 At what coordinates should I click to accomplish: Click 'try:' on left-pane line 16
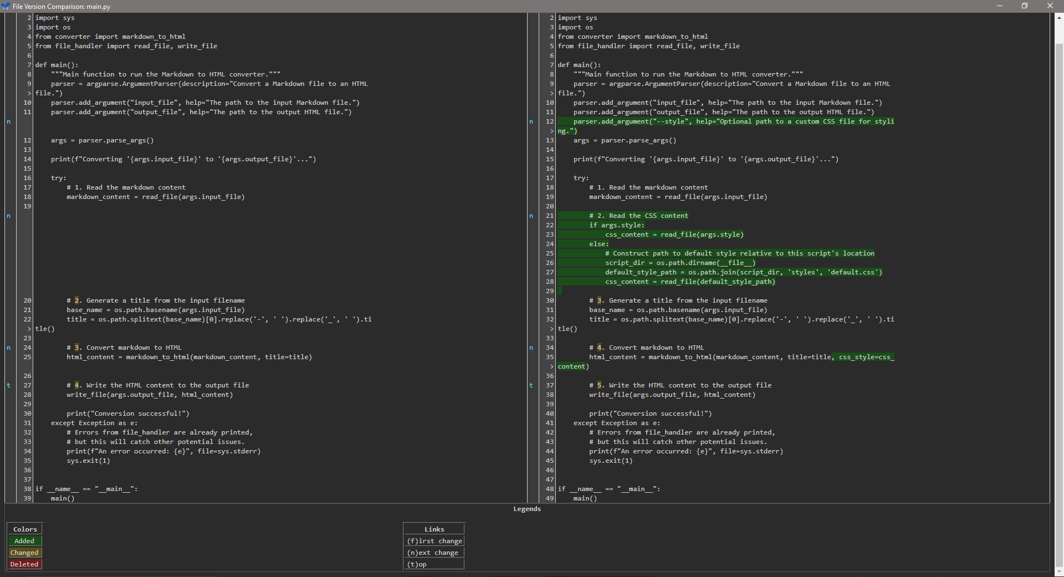[59, 178]
